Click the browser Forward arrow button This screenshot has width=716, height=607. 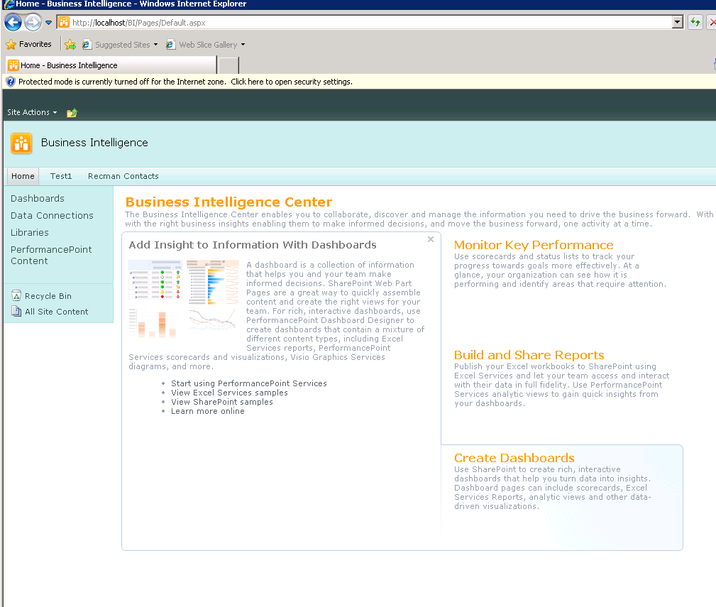[33, 23]
